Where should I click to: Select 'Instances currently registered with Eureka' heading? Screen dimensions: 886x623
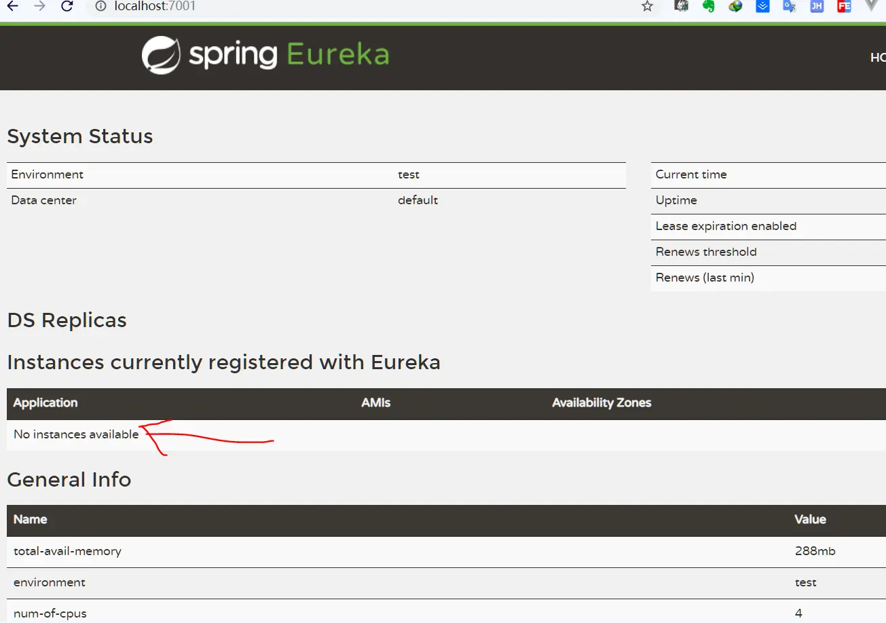coord(224,362)
